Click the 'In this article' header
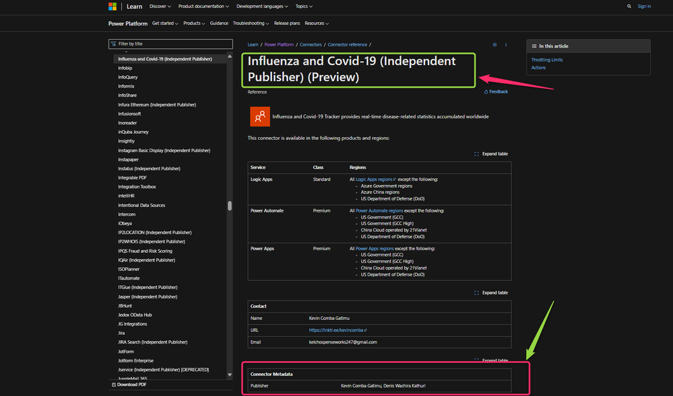 (x=588, y=46)
